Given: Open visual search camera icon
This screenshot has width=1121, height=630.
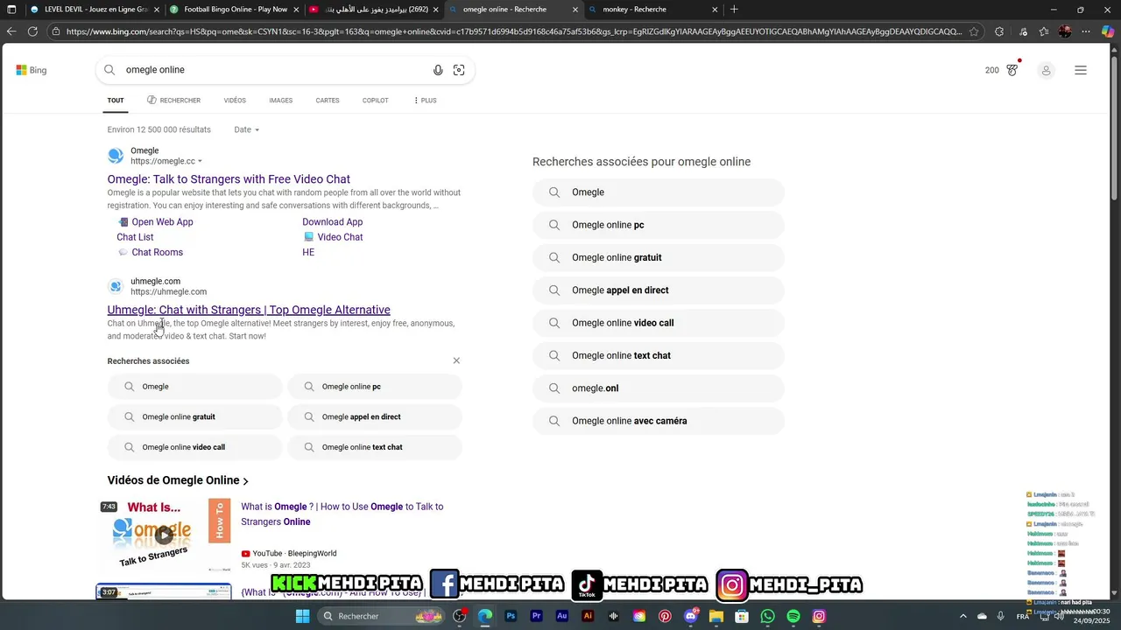Looking at the screenshot, I should (x=459, y=70).
